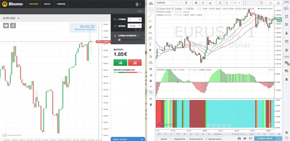Toggle the magnet snap mode

click(151, 69)
